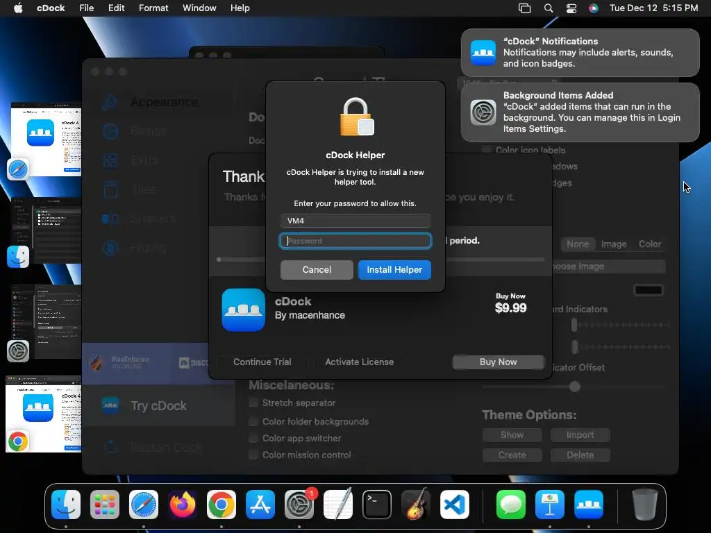
Task: Click the Spotlight search icon
Action: pyautogui.click(x=549, y=8)
